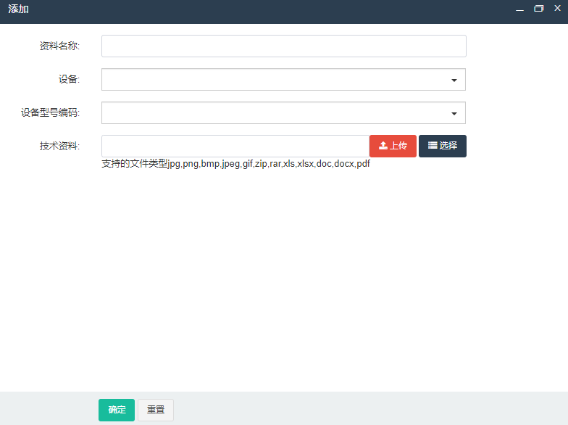568x425 pixels.
Task: Click the 设备型号编码 label
Action: 50,113
